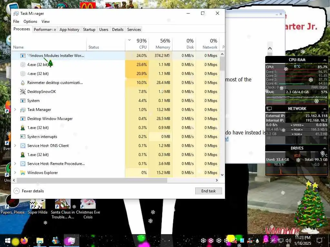
Task: Click the monitor icon in NETWORK widget header
Action: tap(269, 109)
